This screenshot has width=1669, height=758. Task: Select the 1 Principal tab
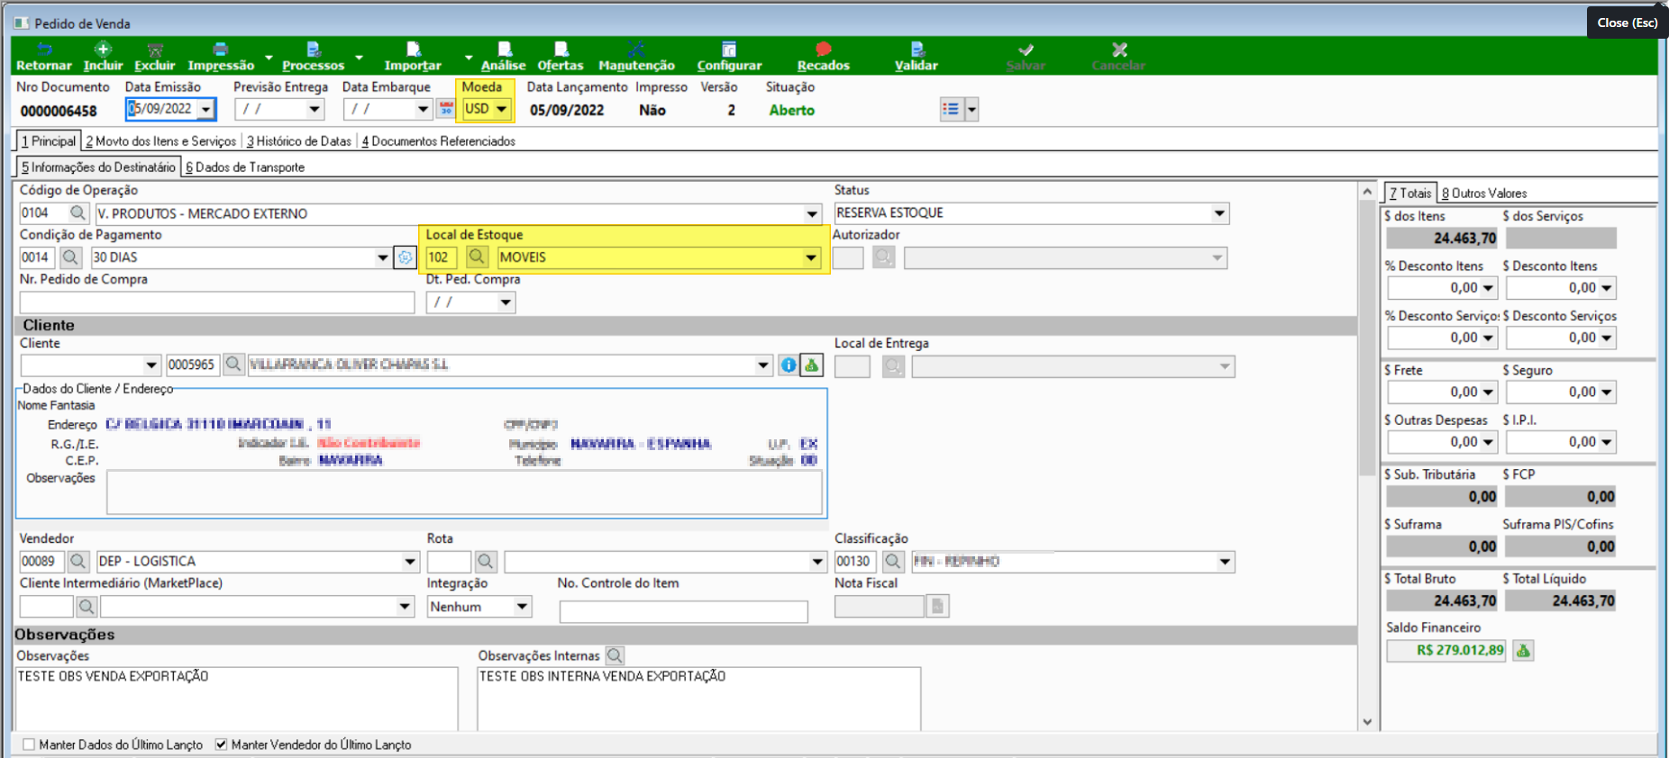[x=49, y=141]
